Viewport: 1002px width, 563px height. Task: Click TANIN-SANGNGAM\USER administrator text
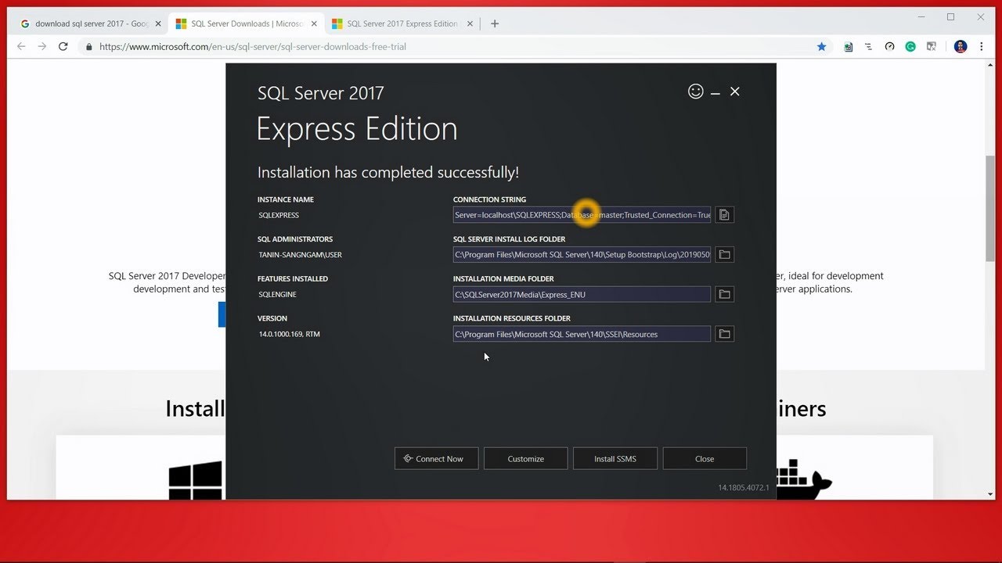coord(301,255)
